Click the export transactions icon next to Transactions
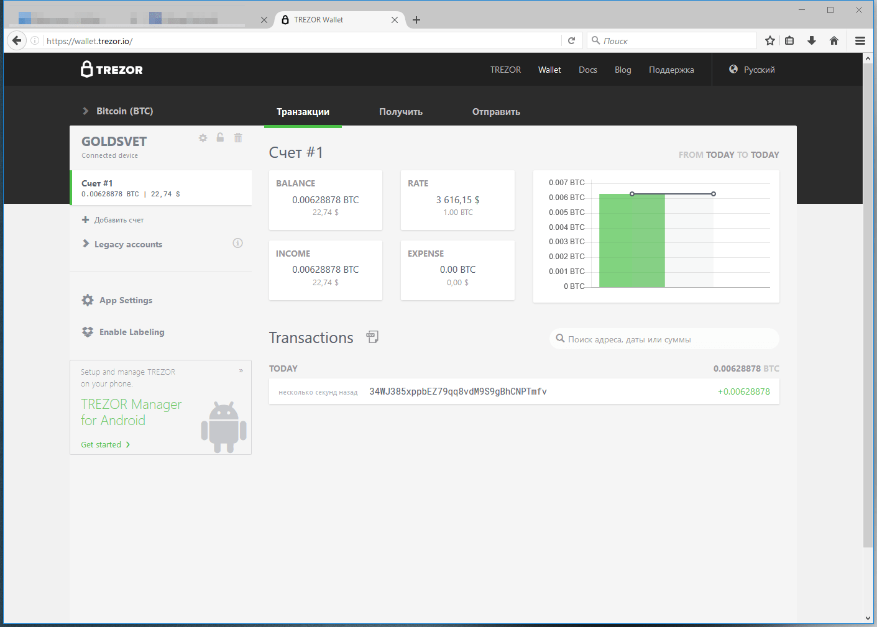This screenshot has height=627, width=877. point(372,337)
